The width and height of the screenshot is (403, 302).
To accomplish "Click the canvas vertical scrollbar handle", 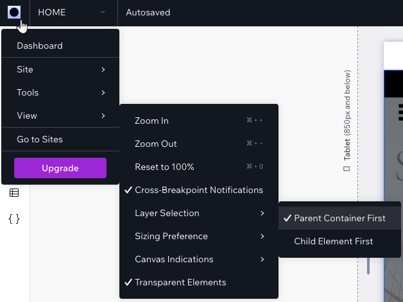I will [368, 265].
